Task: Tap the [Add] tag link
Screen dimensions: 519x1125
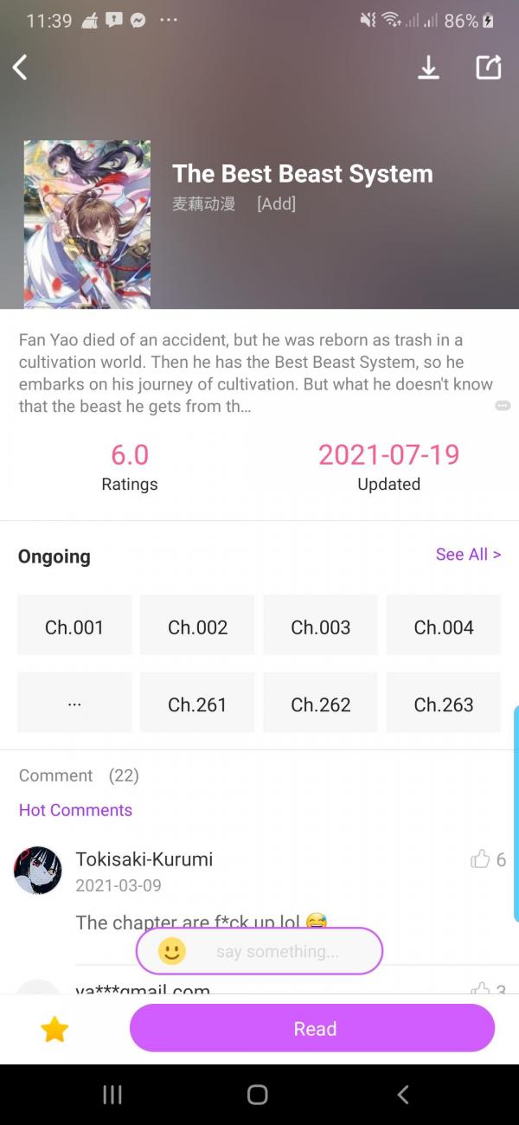Action: coord(276,204)
